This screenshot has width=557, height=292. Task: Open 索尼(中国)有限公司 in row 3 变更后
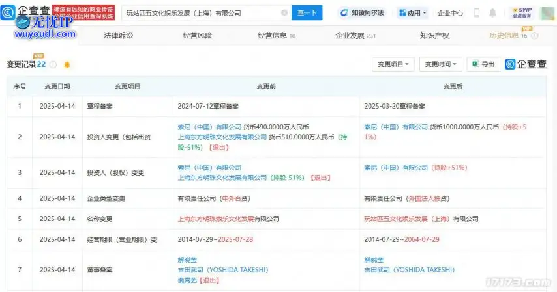pyautogui.click(x=396, y=168)
